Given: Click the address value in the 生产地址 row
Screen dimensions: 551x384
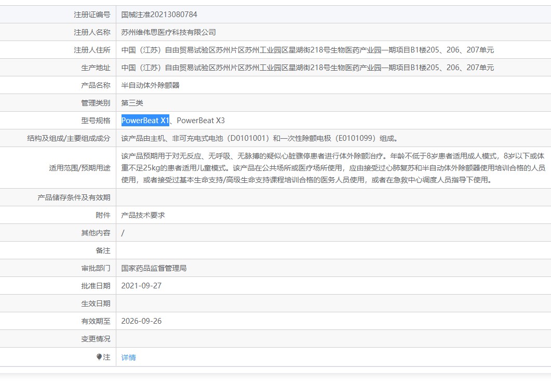Looking at the screenshot, I should coord(307,68).
